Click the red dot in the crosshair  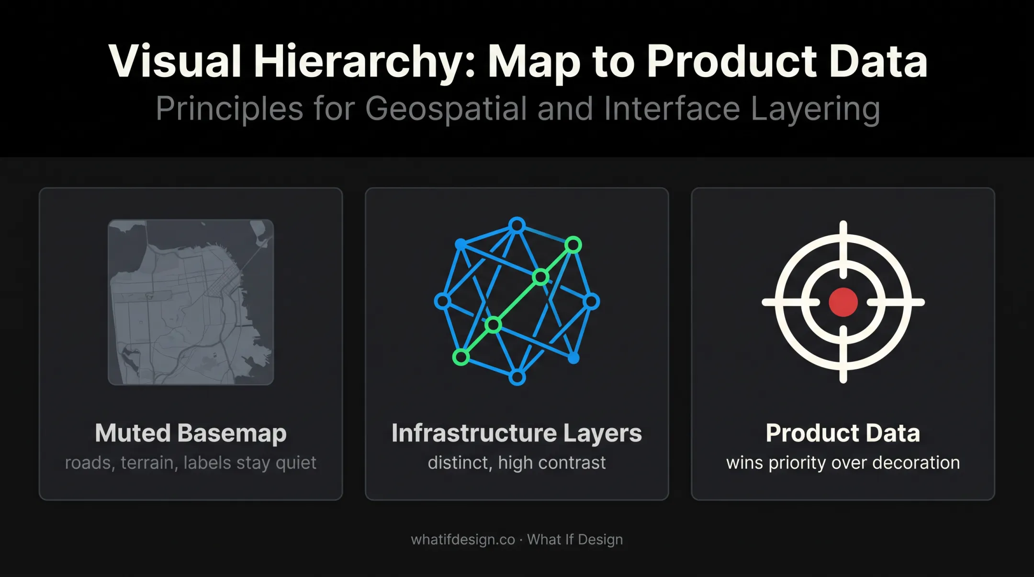click(x=843, y=302)
